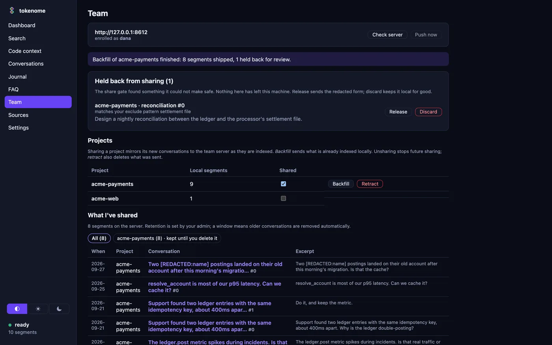Click the 2026-09-27 date cell
The height and width of the screenshot is (345, 552).
coord(98,267)
